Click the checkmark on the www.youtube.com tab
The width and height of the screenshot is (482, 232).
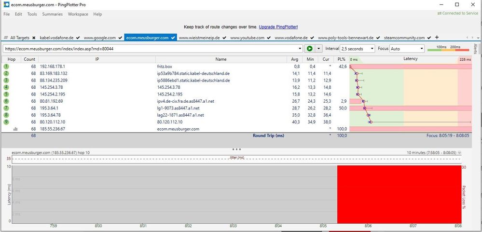click(x=269, y=38)
